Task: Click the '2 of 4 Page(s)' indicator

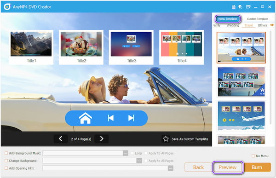Action: [81, 139]
